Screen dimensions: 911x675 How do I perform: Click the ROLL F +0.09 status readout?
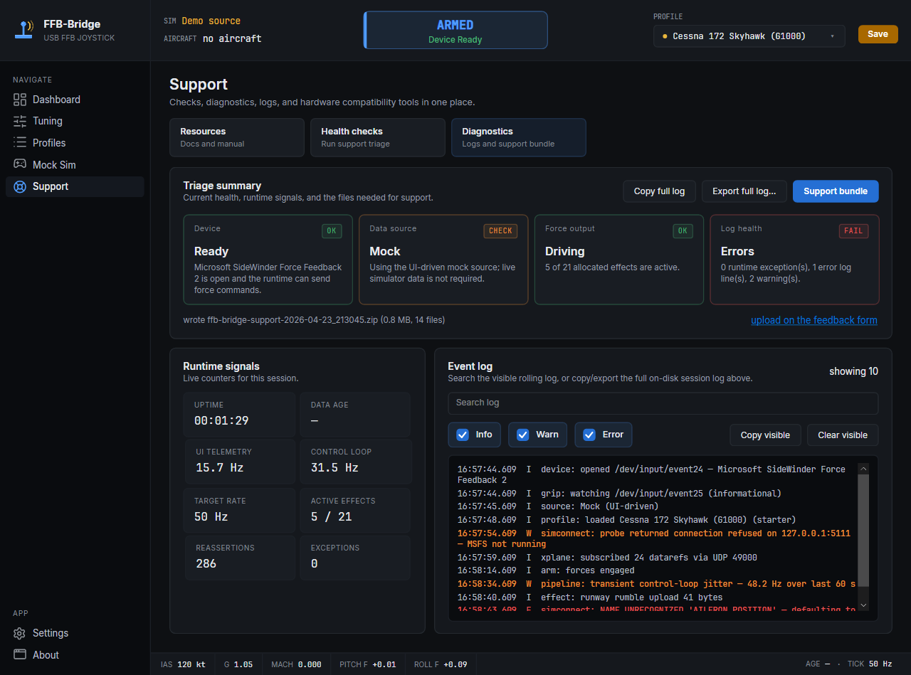pos(441,664)
